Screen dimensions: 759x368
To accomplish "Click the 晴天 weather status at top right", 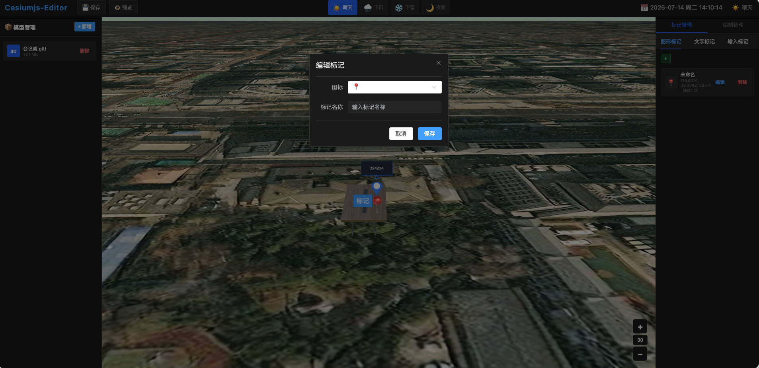I will (x=742, y=8).
